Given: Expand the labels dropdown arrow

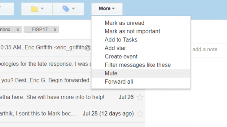Looking at the screenshot, I should point(74,8).
